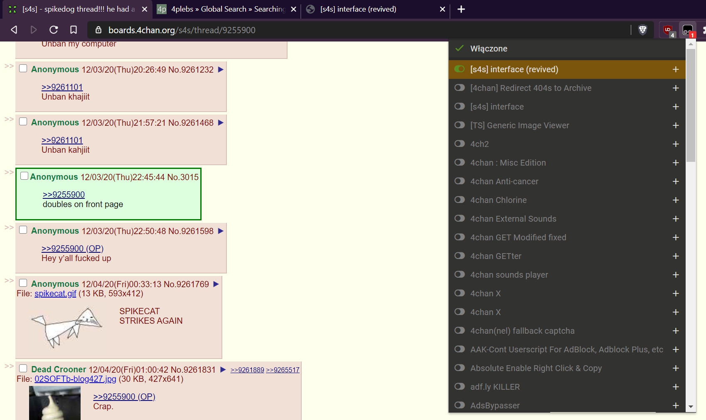Click the script list scrollbar thumb
This screenshot has width=706, height=420.
point(691,105)
